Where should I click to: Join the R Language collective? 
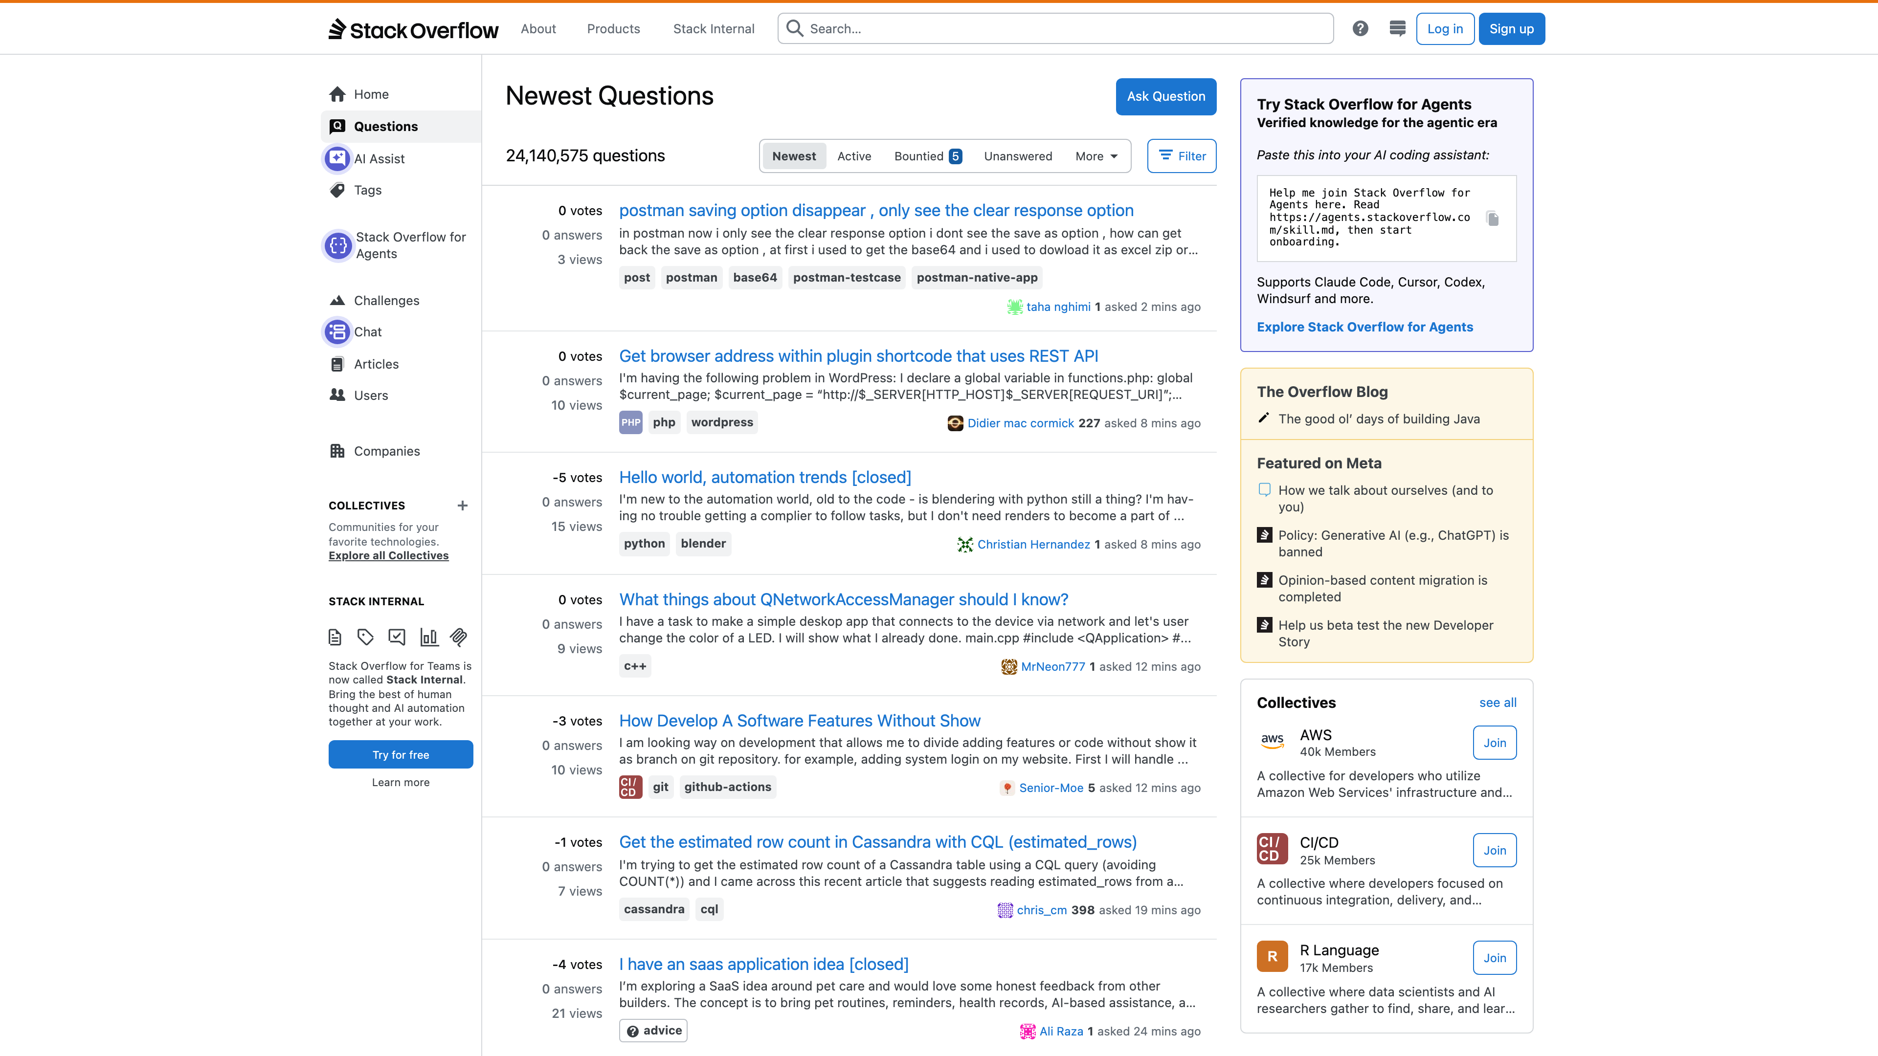pos(1495,958)
